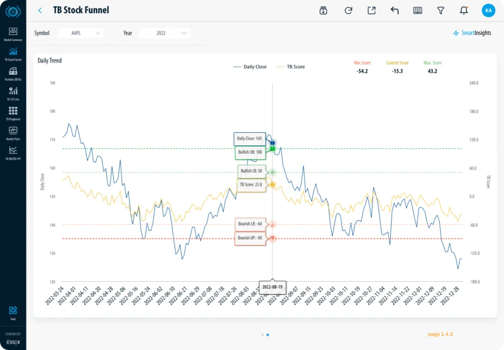Viewport: 504px width, 350px height.
Task: Open the book/glossary icon
Action: (418, 10)
